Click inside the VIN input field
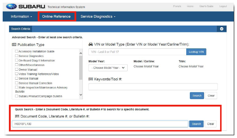 [x=137, y=52]
